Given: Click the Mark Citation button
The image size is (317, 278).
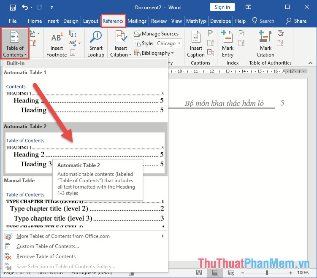Looking at the screenshot, I should click(x=266, y=44).
